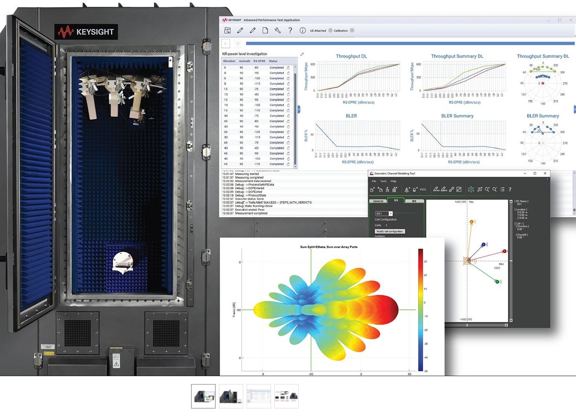Click the blank document icon in Performance Test toolbar
This screenshot has height=416, width=576.
265,30
